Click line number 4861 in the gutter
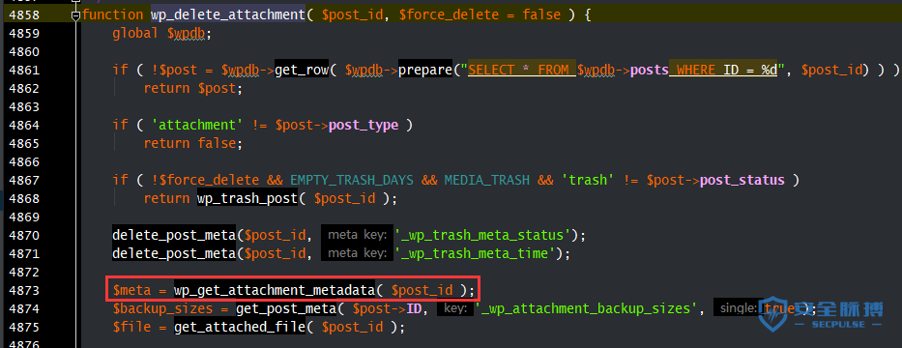 tap(23, 71)
